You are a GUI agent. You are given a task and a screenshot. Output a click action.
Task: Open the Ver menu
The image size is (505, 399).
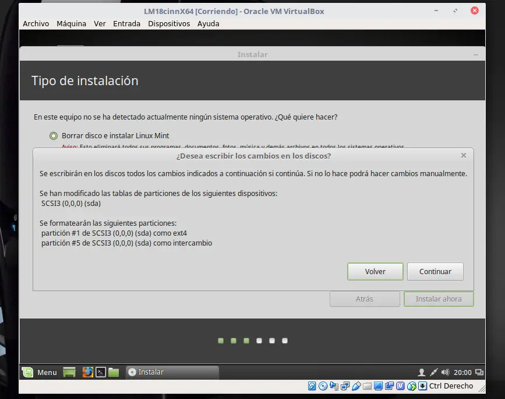(100, 23)
